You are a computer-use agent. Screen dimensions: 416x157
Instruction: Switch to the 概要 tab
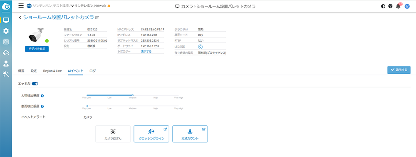click(21, 71)
